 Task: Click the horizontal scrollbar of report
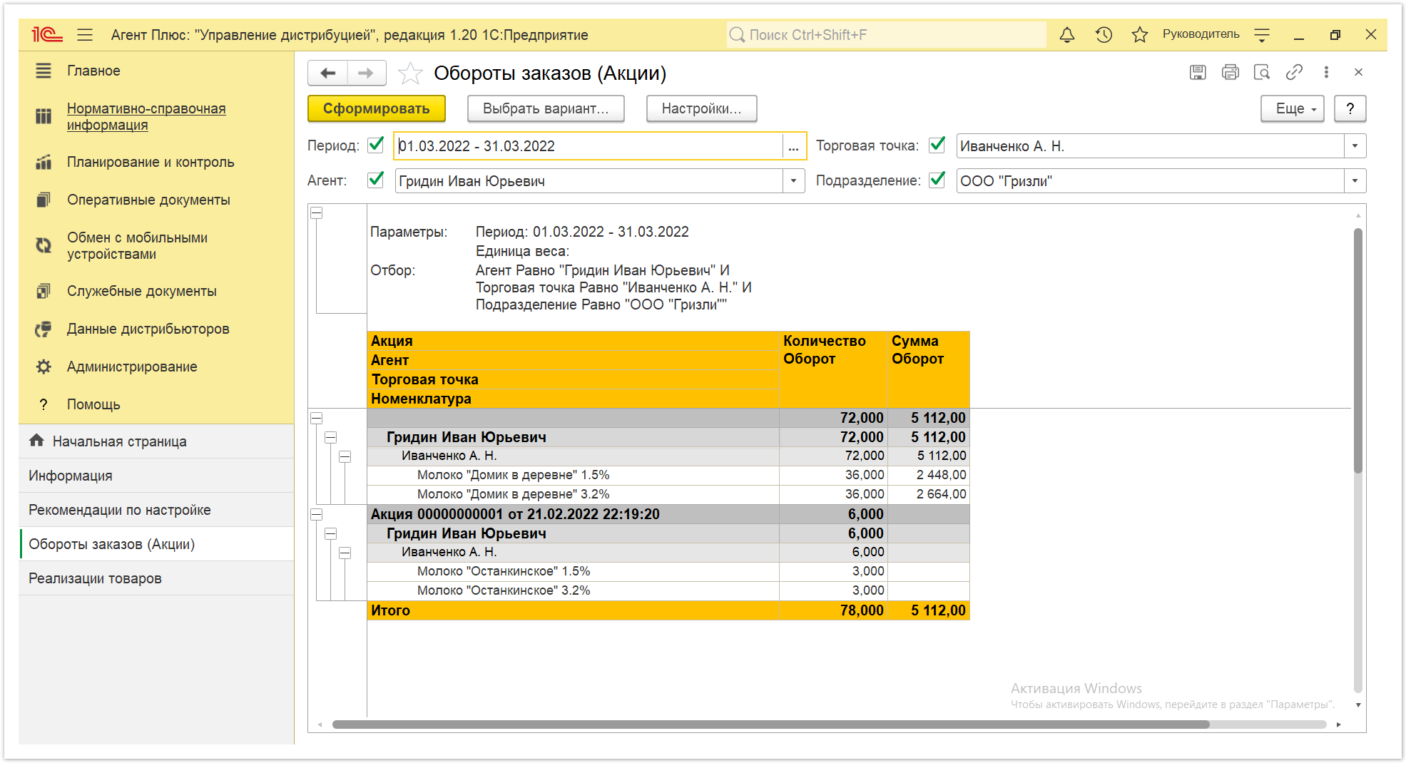tap(770, 724)
